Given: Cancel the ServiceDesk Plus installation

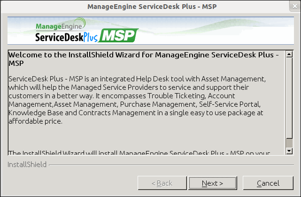Looking at the screenshot, I should pyautogui.click(x=268, y=183).
